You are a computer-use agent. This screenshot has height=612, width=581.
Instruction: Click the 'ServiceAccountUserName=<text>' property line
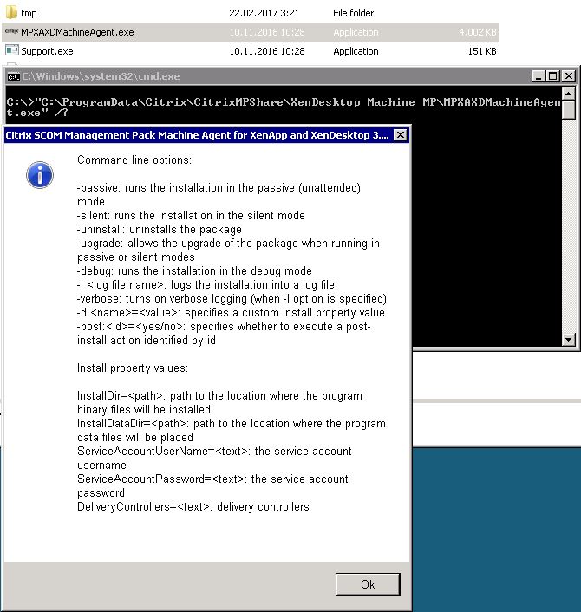214,459
